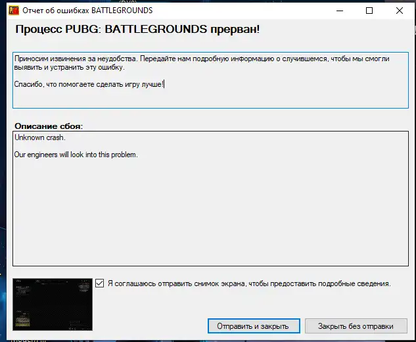Click the 'Процесс PUBG: BATTLEGROUNDS прерван!' heading
This screenshot has height=342, width=416.
137,29
